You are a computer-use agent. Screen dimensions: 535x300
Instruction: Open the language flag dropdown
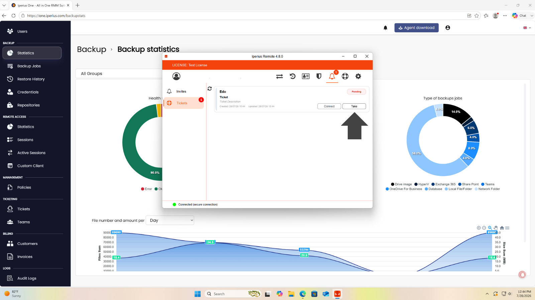(x=527, y=28)
